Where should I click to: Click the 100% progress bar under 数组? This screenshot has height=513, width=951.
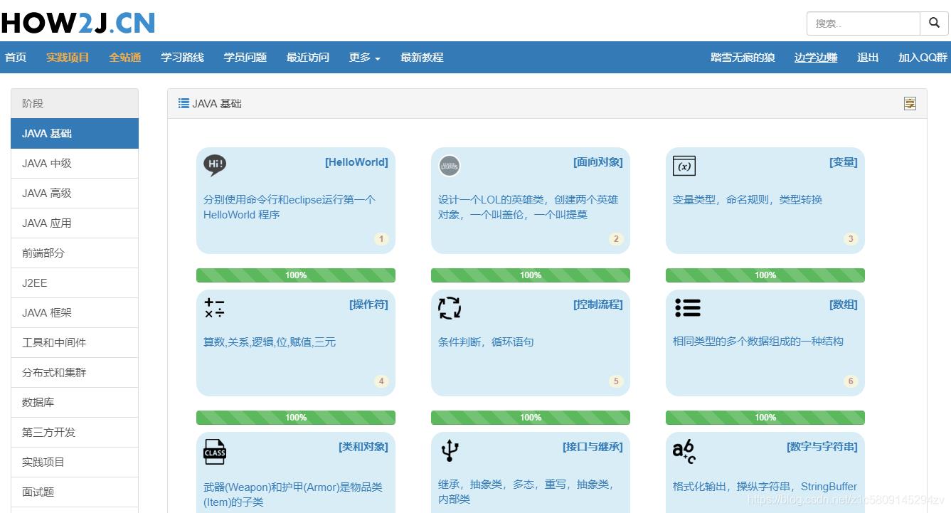tap(765, 418)
